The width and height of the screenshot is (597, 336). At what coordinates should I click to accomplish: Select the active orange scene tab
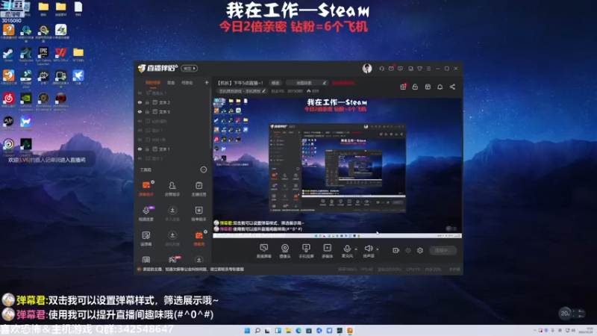153,83
